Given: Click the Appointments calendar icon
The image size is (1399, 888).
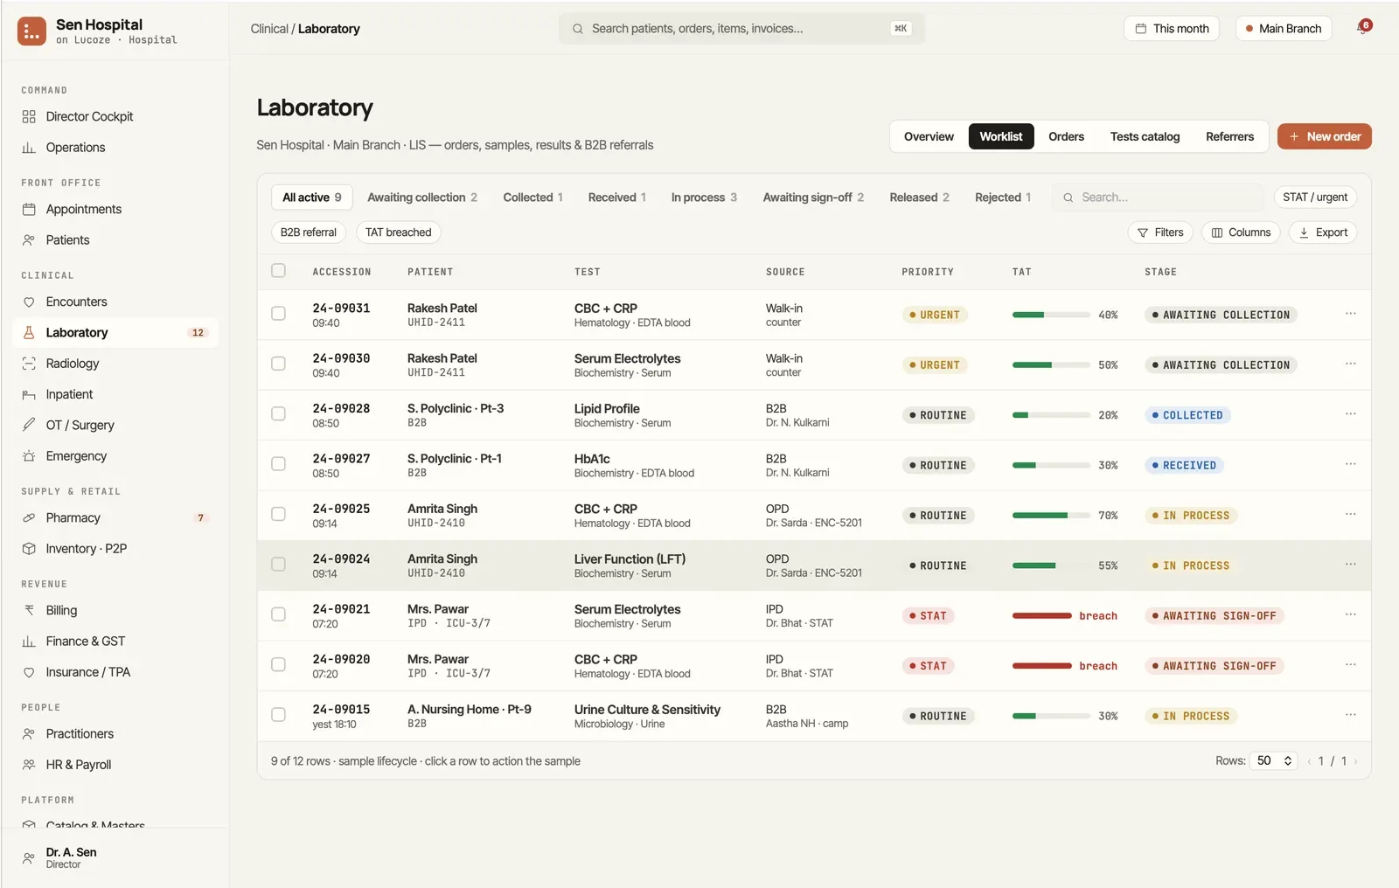Looking at the screenshot, I should pyautogui.click(x=29, y=209).
